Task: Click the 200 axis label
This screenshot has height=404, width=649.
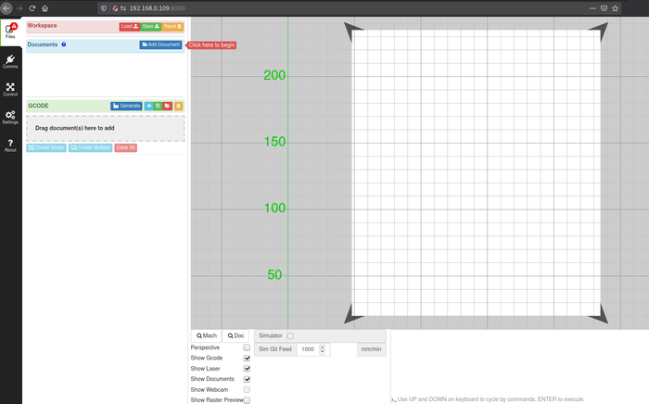Action: pyautogui.click(x=274, y=75)
